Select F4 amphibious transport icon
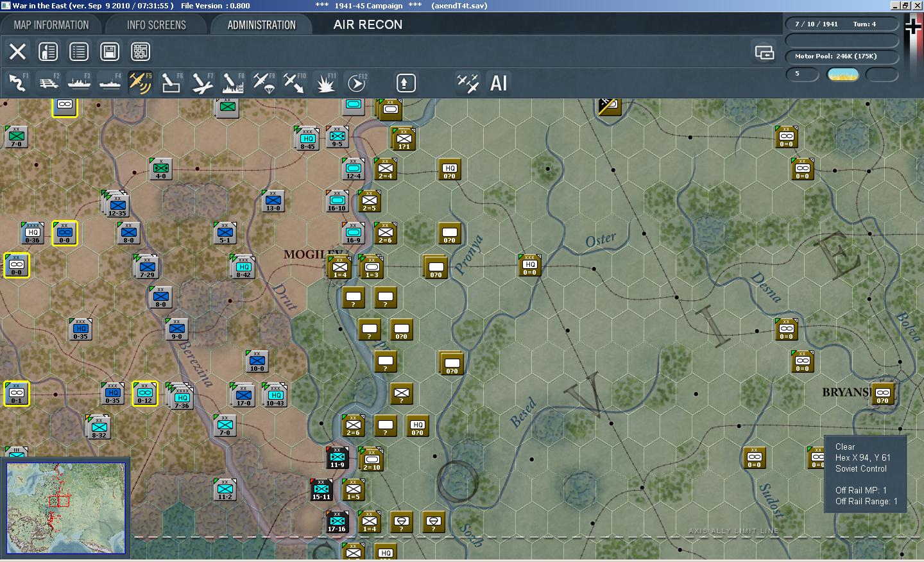 click(110, 83)
